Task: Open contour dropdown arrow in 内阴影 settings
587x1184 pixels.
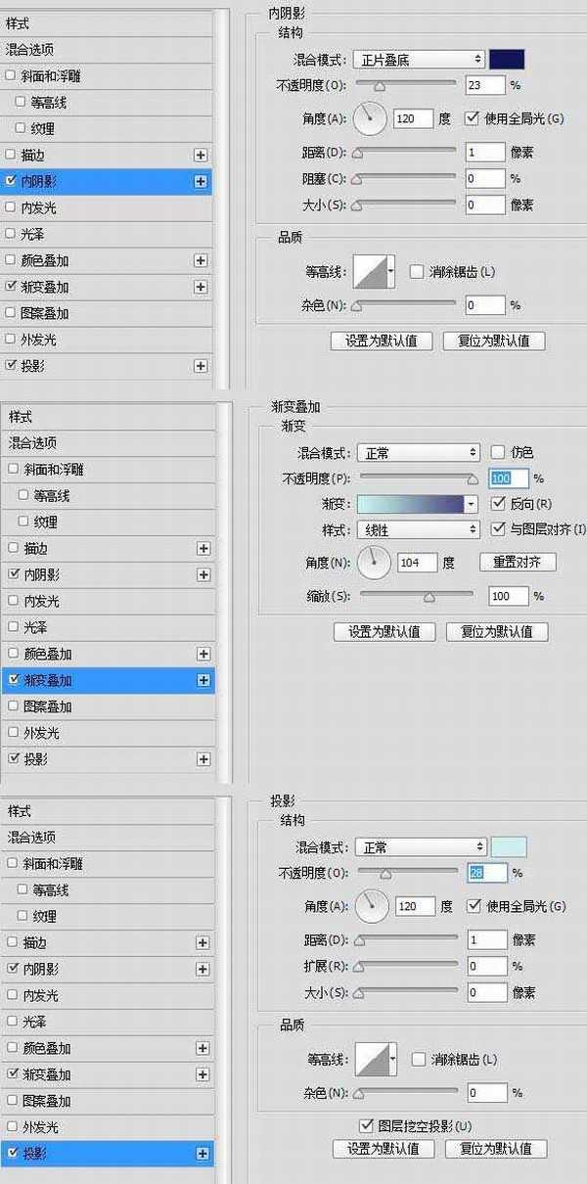Action: point(391,272)
